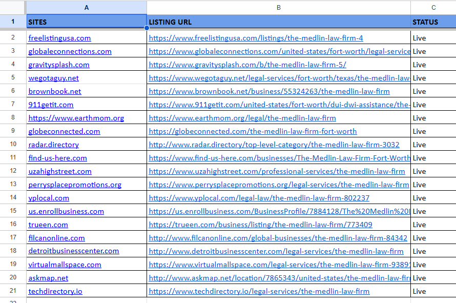The image size is (456, 303).
Task: Open us.enrollbusiness.com BusinessProfile URL
Action: [279, 212]
